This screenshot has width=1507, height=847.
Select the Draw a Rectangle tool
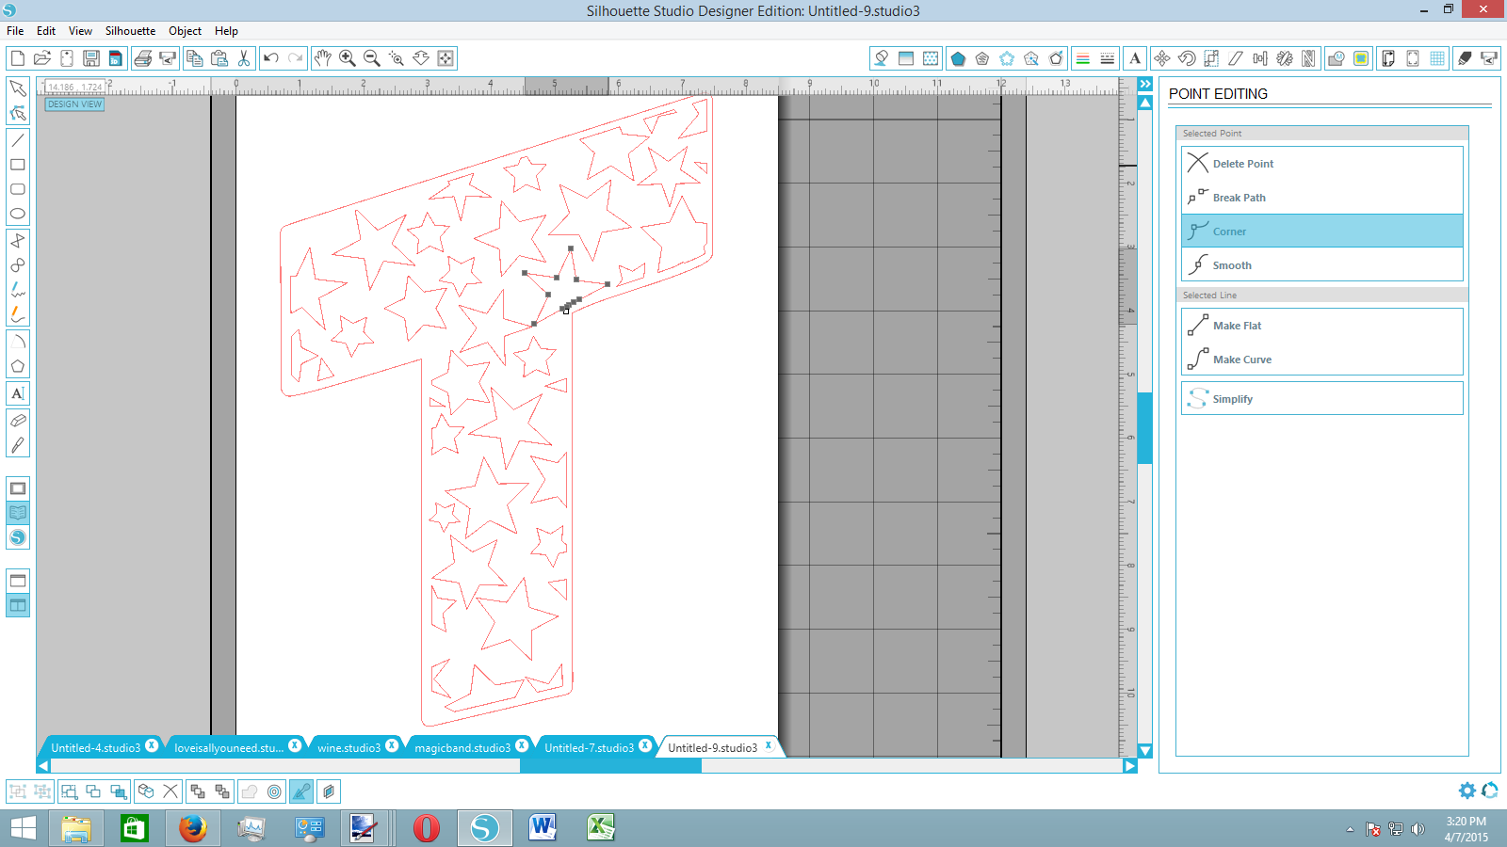(x=18, y=165)
